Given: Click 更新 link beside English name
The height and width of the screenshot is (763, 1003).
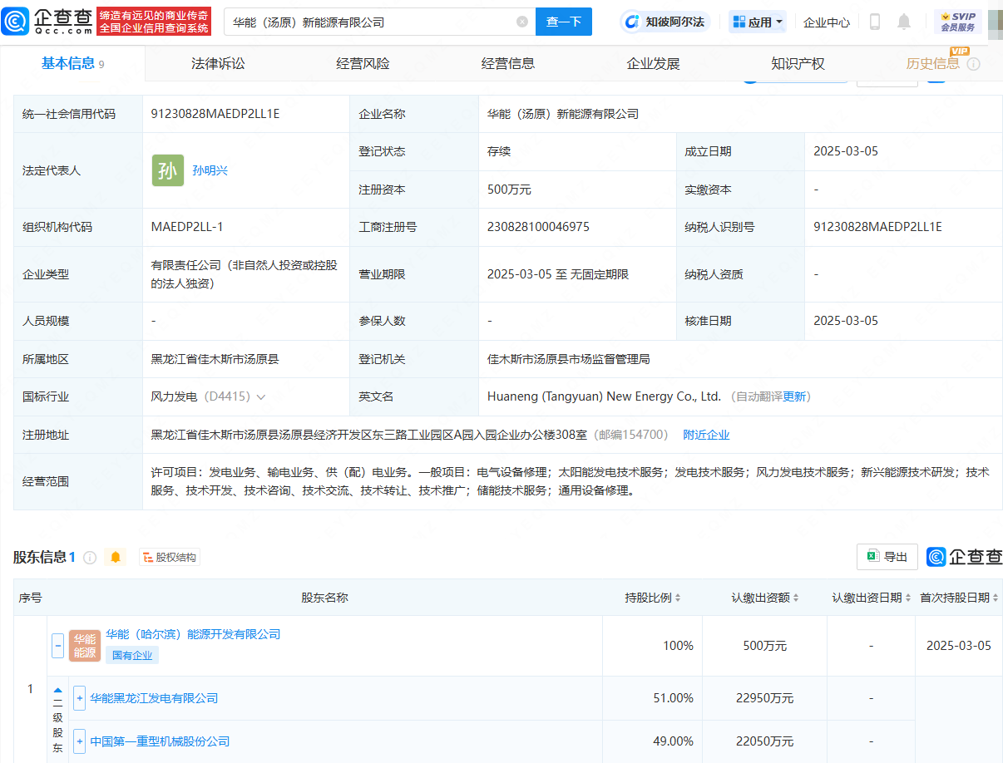Looking at the screenshot, I should tap(794, 397).
